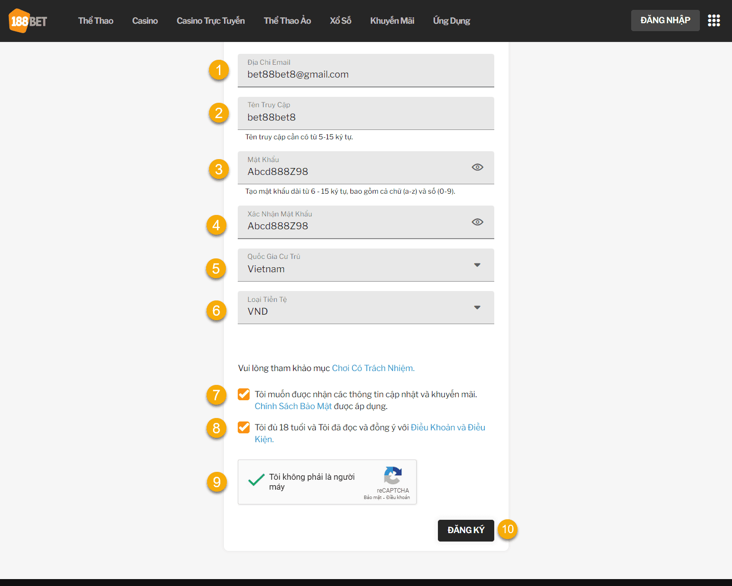
Task: Click the reCAPTCHA logo icon
Action: click(x=393, y=476)
